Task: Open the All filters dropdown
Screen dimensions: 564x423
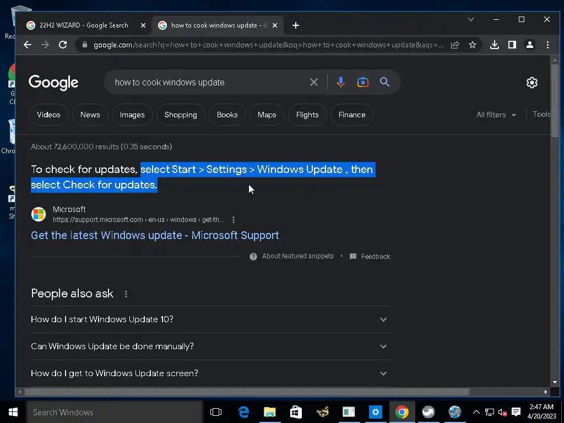Action: pyautogui.click(x=496, y=115)
